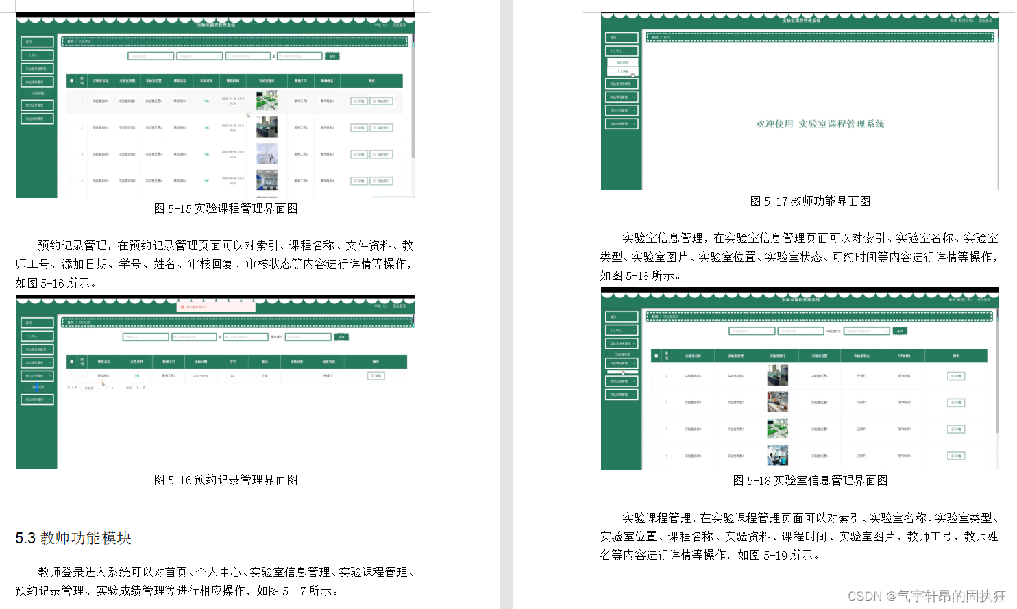The width and height of the screenshot is (1017, 609).
Task: Focus 课程名称 search field in Figure 5-15
Action: click(199, 56)
